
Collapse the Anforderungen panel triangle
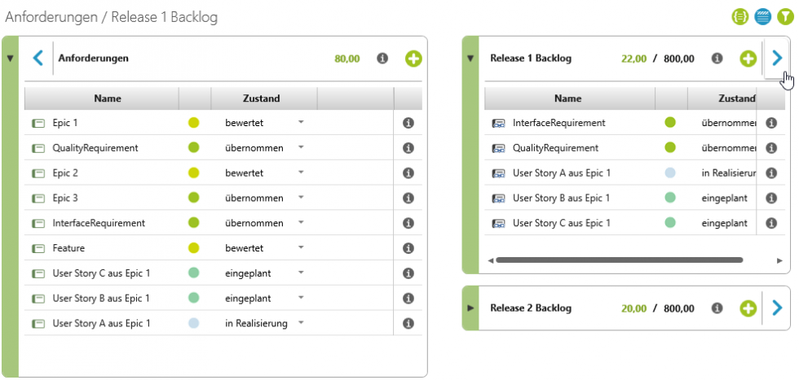(x=10, y=59)
